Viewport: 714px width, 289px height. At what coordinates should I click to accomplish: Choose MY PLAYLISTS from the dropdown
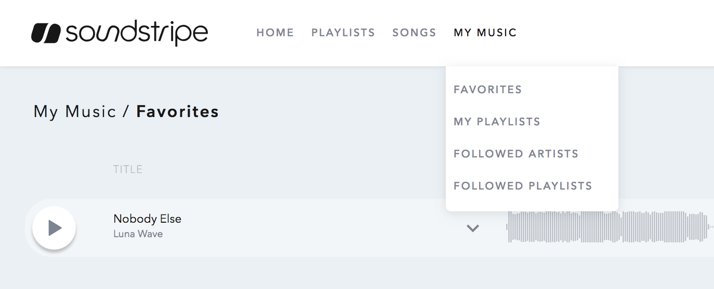tap(497, 122)
